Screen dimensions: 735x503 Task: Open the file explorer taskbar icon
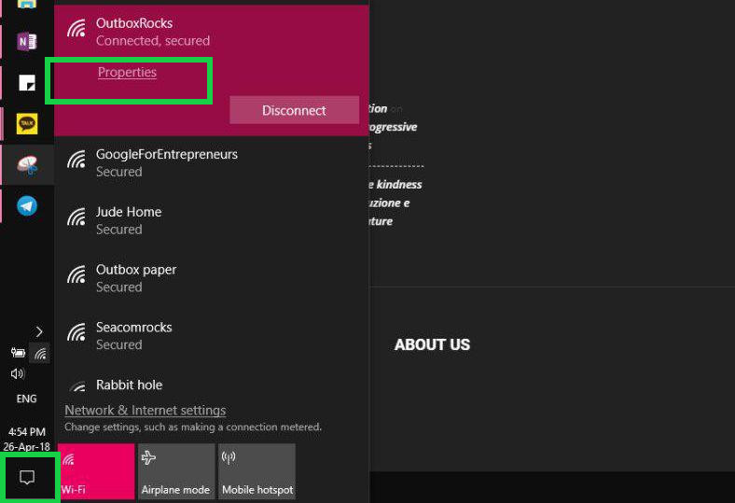27,5
